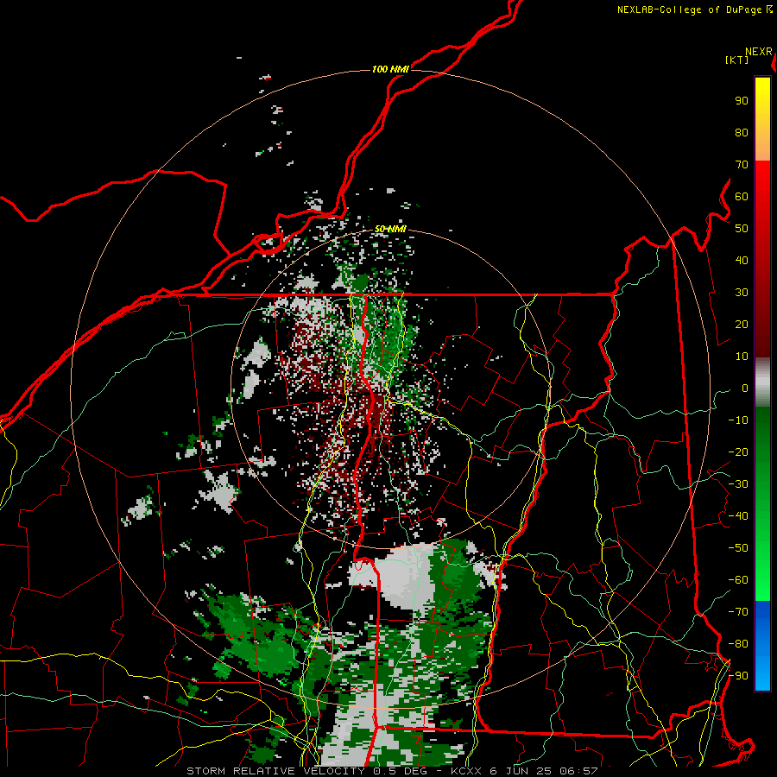Screen dimensions: 777x777
Task: Click the -60 value on velocity scale
Action: pyautogui.click(x=738, y=580)
